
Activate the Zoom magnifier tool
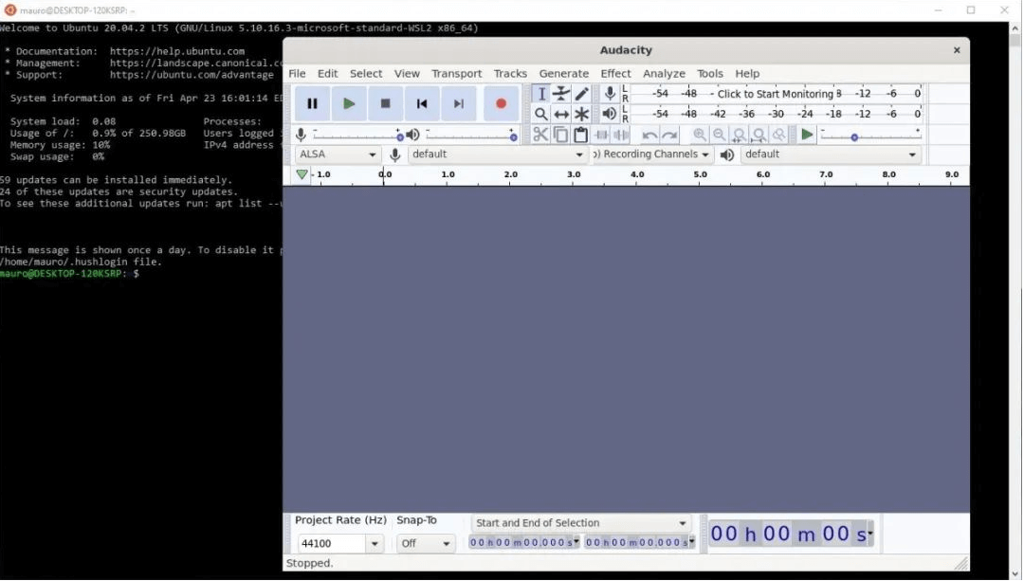pos(540,115)
